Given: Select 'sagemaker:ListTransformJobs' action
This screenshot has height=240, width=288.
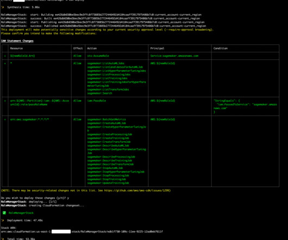Looking at the screenshot, I should pyautogui.click(x=108, y=90).
